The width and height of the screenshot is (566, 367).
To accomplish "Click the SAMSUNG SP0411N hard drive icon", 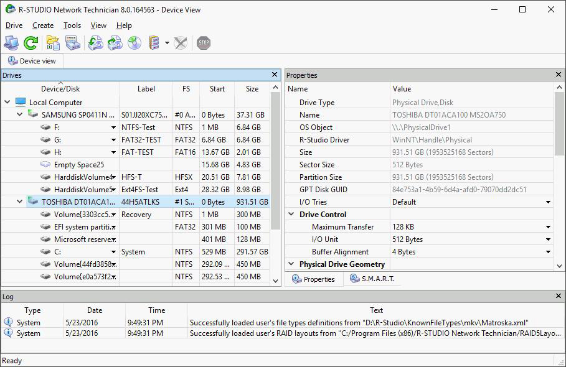I will pos(33,114).
